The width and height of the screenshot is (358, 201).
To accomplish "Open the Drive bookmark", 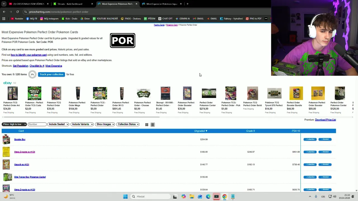I will click(x=85, y=19).
